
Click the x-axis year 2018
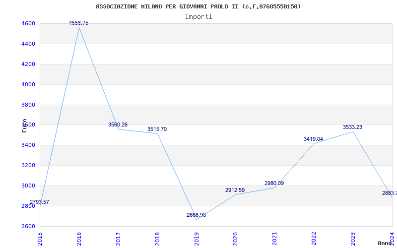coord(157,239)
